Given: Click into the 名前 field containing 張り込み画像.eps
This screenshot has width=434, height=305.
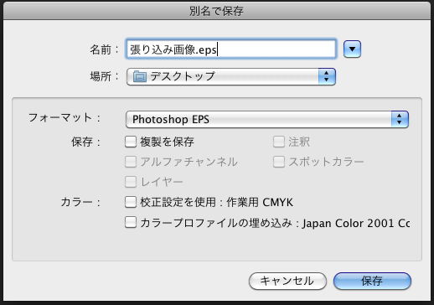Looking at the screenshot, I should click(x=231, y=49).
